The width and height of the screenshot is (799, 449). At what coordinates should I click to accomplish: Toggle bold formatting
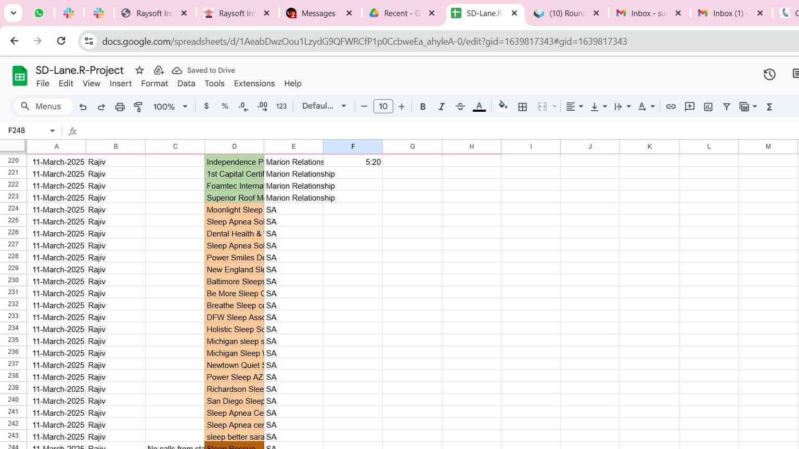pyautogui.click(x=423, y=107)
